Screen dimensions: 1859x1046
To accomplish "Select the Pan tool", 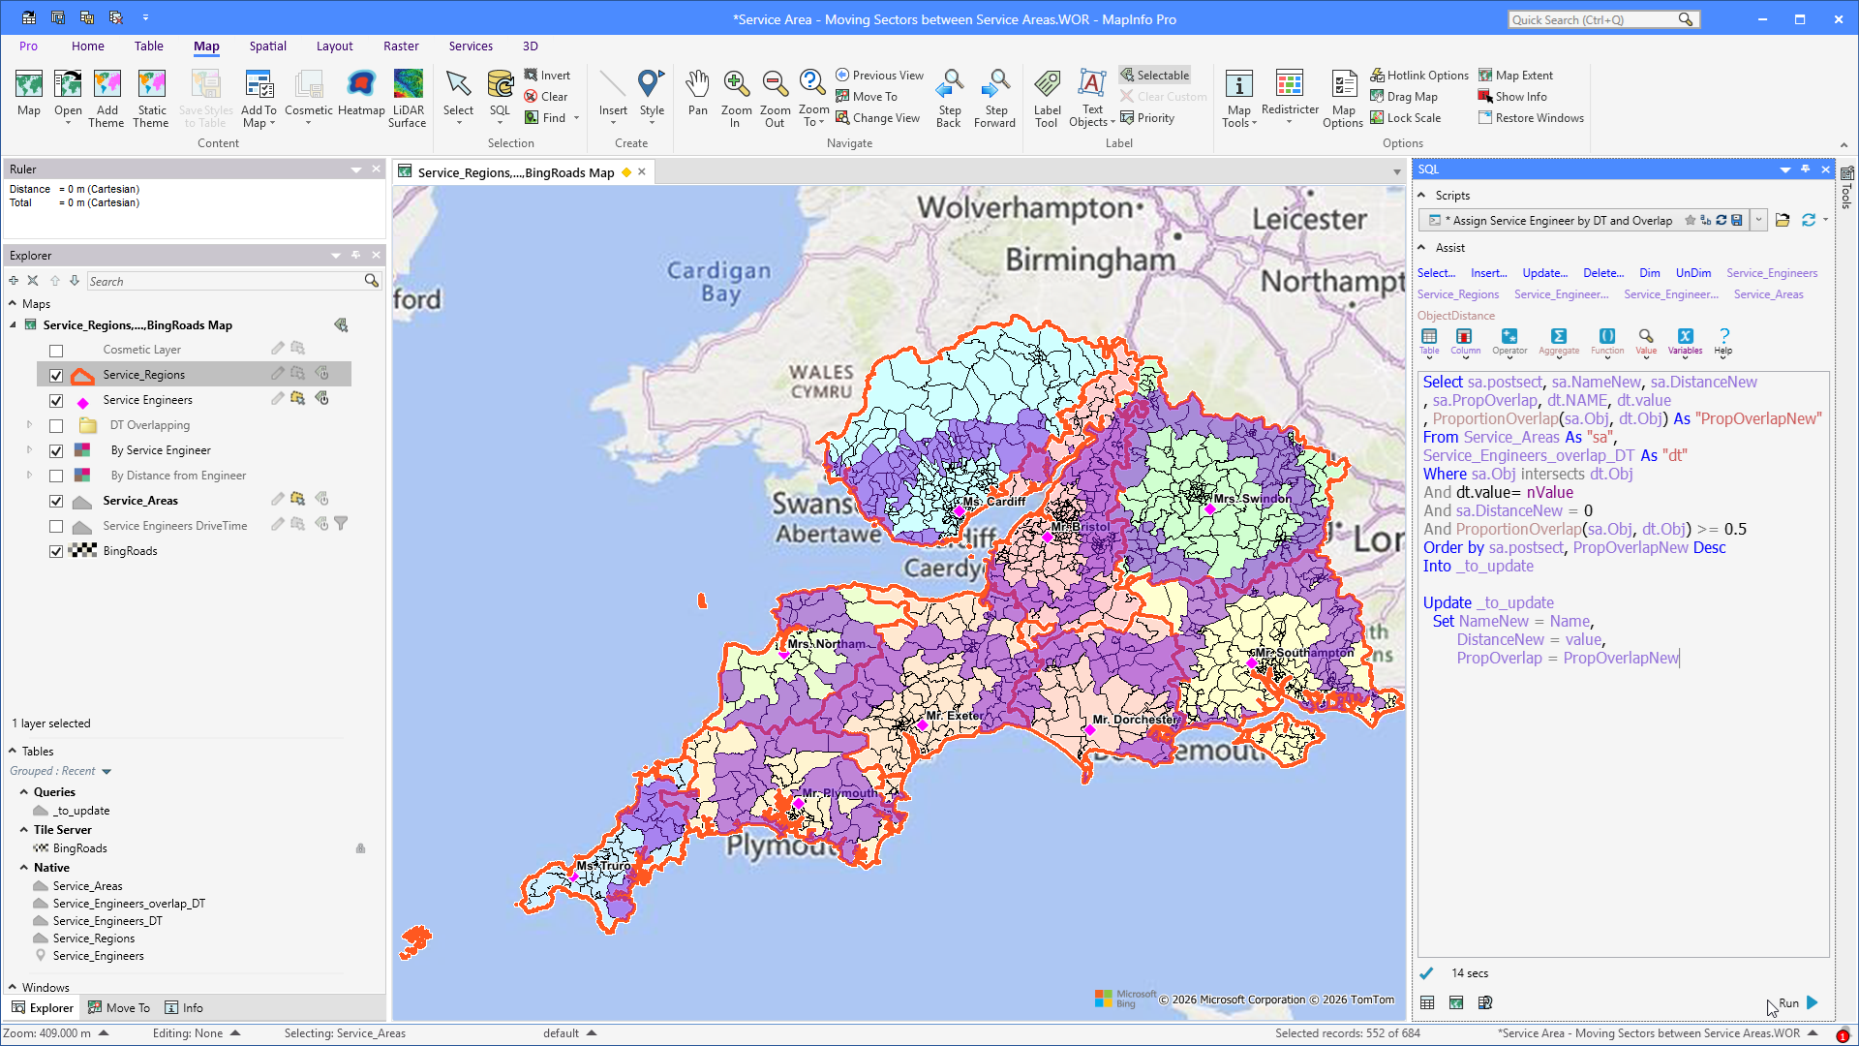I will pyautogui.click(x=697, y=94).
